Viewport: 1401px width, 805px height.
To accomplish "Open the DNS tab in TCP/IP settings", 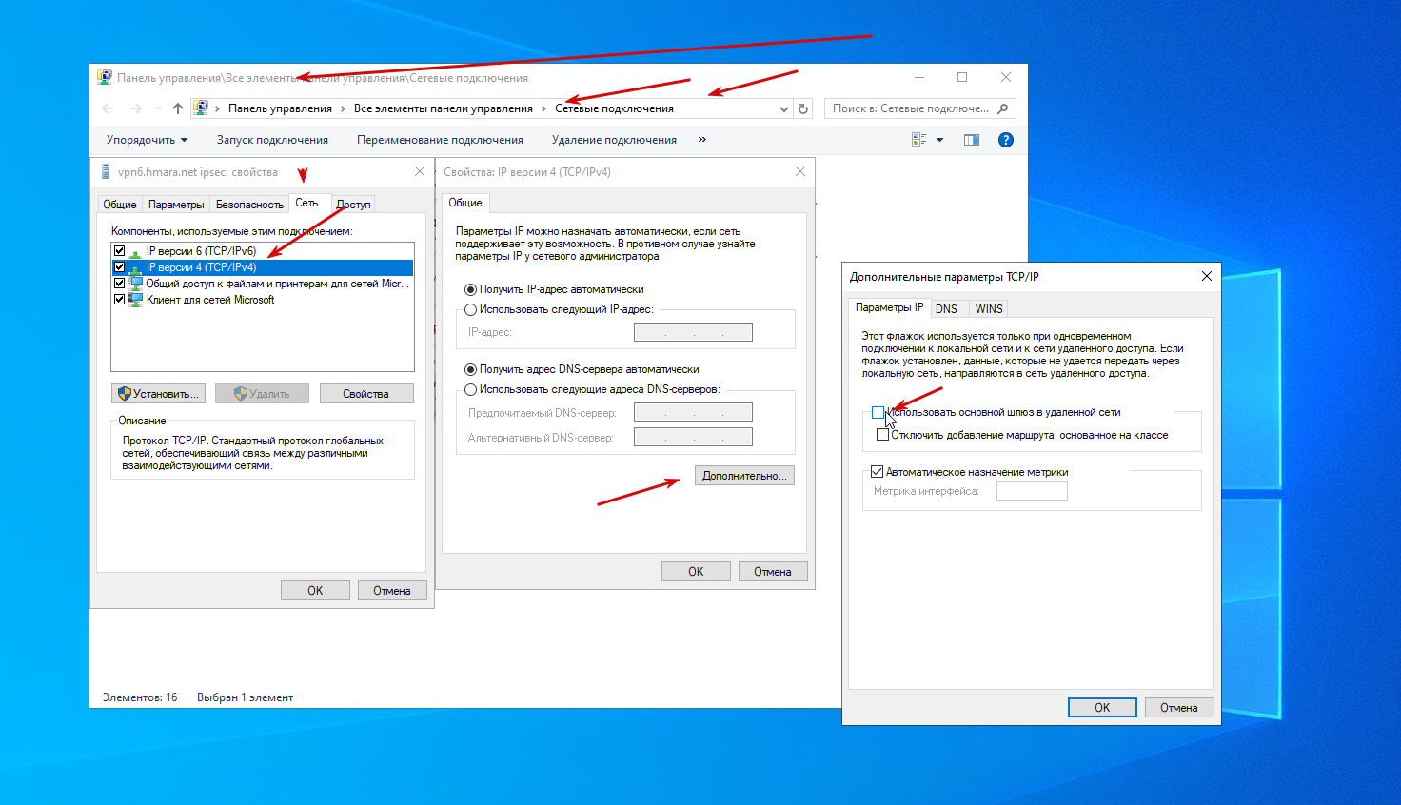I will (x=946, y=309).
